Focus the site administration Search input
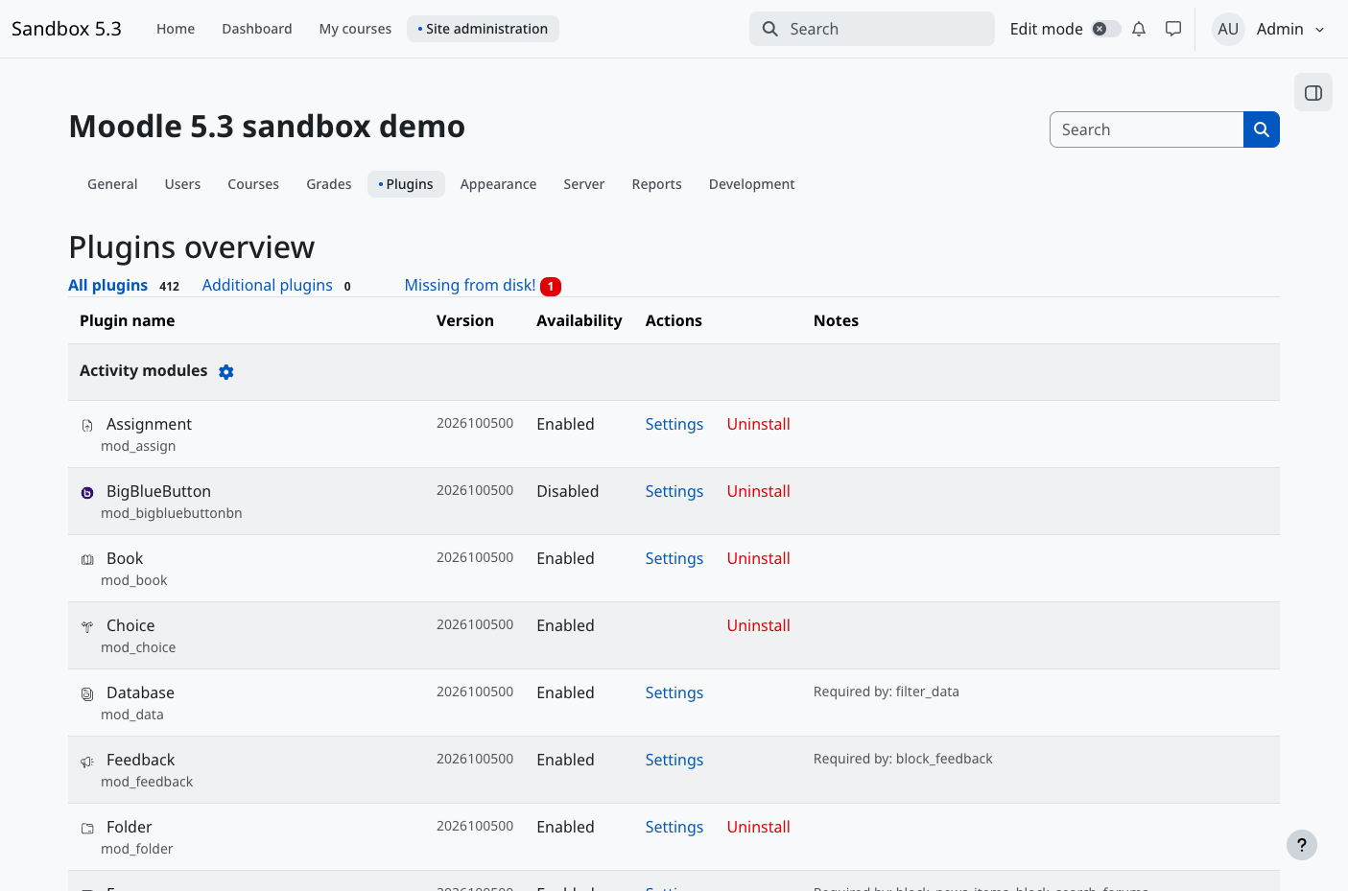The image size is (1348, 891). [x=1147, y=129]
